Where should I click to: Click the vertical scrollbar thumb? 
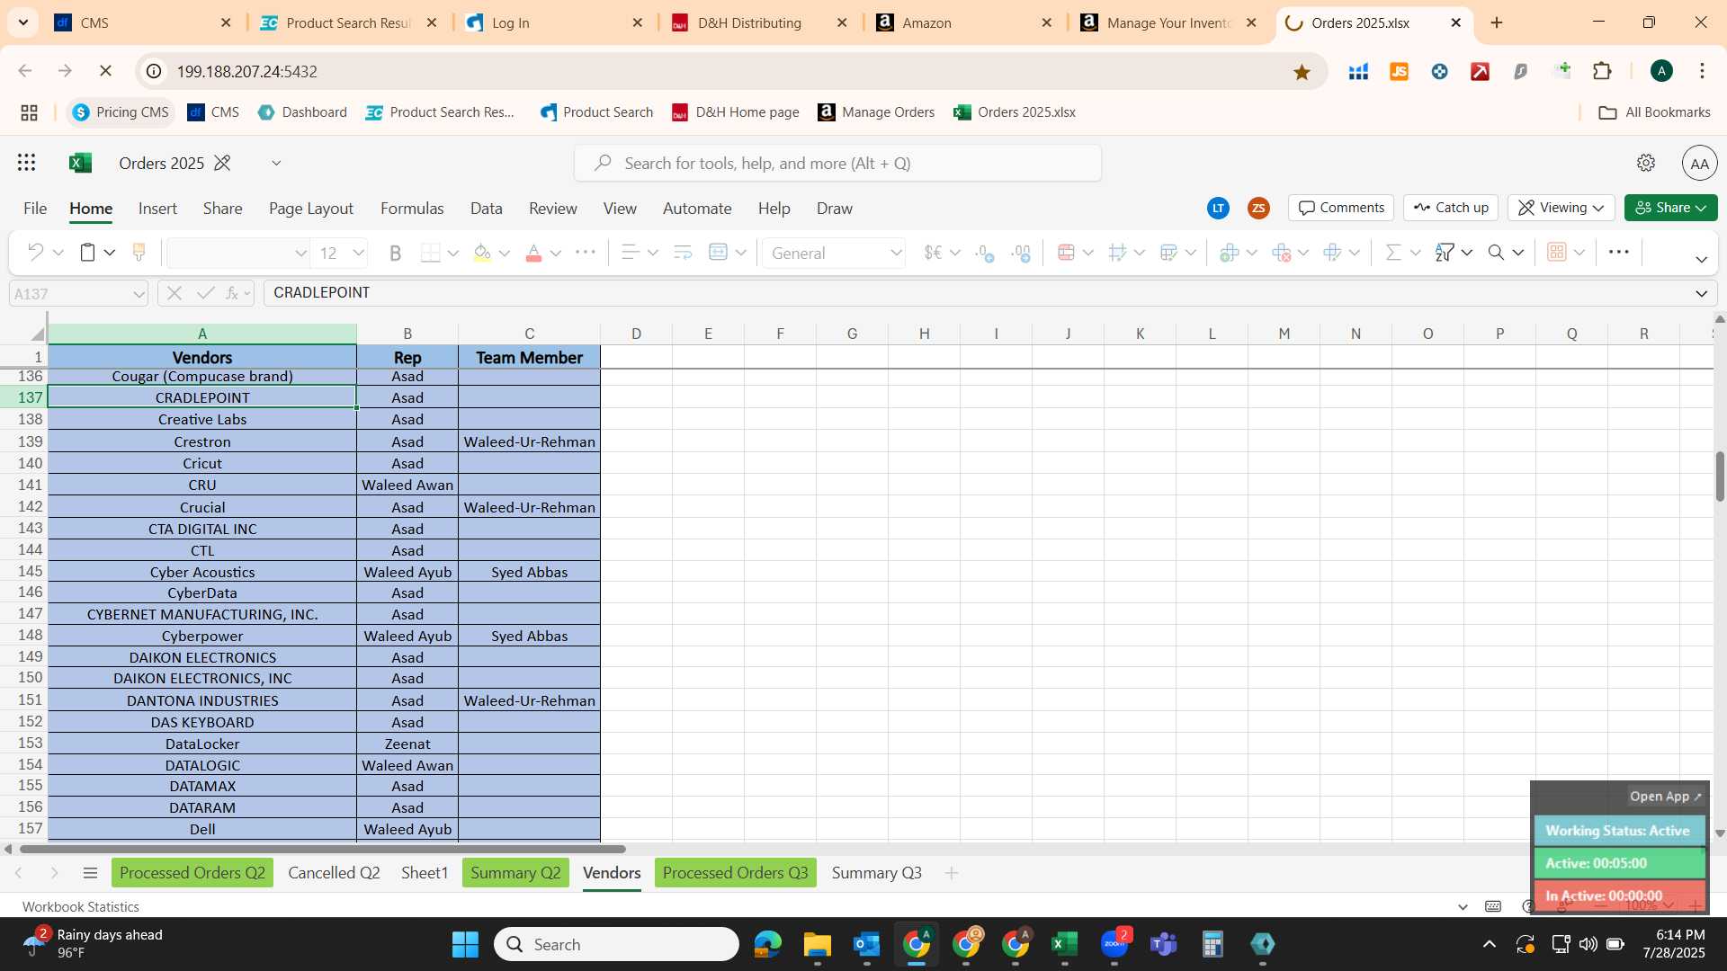click(x=1720, y=476)
